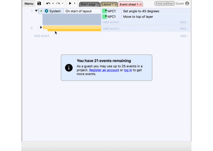The height and width of the screenshot is (151, 213).
Task: Click NPC1 icon in Set angle row
Action: pyautogui.click(x=104, y=11)
